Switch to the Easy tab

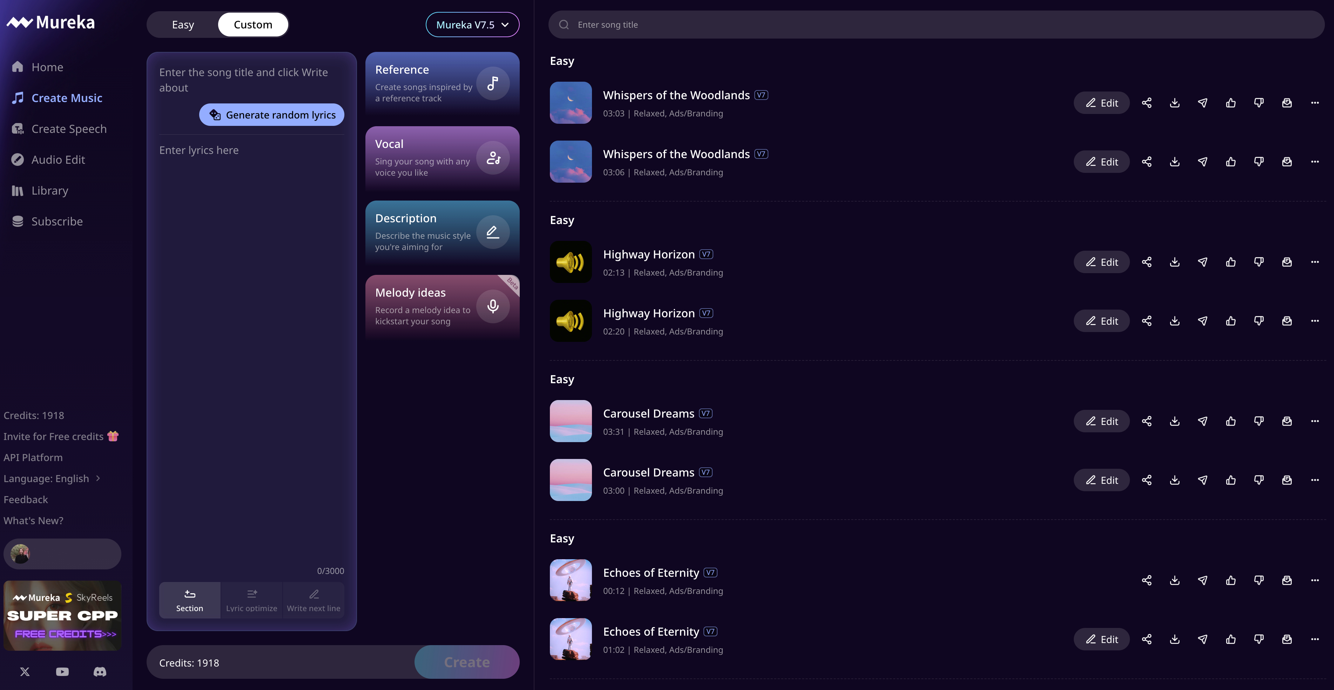(x=183, y=24)
